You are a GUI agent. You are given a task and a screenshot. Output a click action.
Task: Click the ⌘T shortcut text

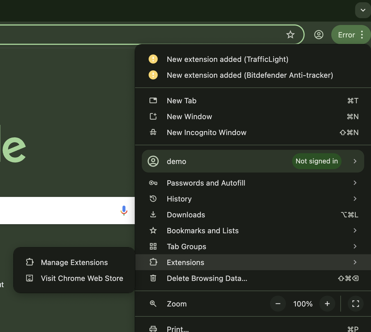coord(353,101)
